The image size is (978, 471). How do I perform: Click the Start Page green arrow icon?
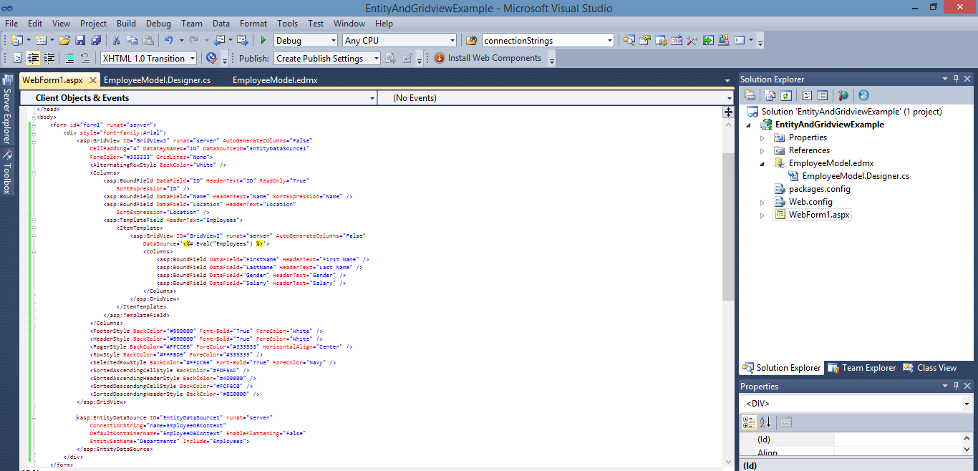(707, 40)
